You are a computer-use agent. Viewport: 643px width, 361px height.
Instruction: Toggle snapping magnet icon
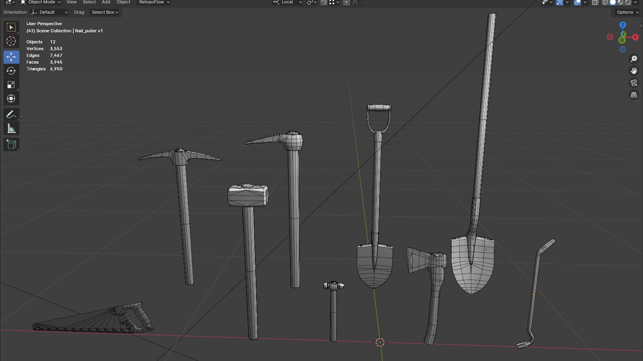[324, 2]
